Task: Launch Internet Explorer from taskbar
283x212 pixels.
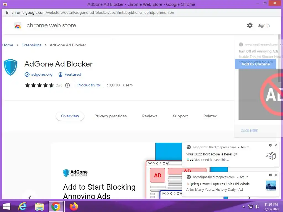Action: tap(22, 206)
